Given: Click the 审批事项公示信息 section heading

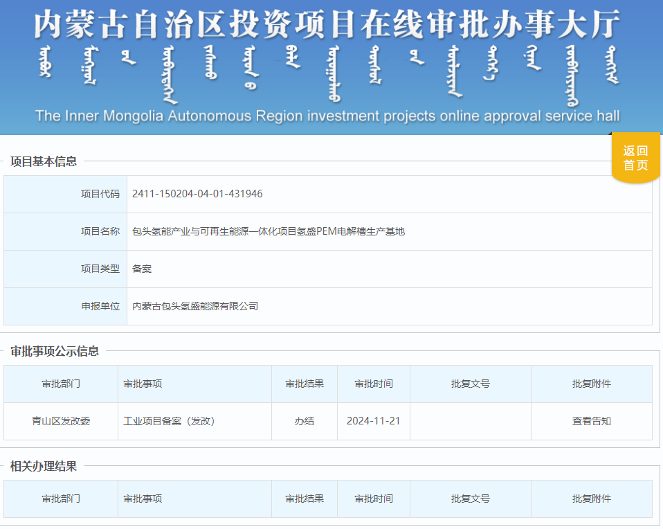Looking at the screenshot, I should point(55,351).
